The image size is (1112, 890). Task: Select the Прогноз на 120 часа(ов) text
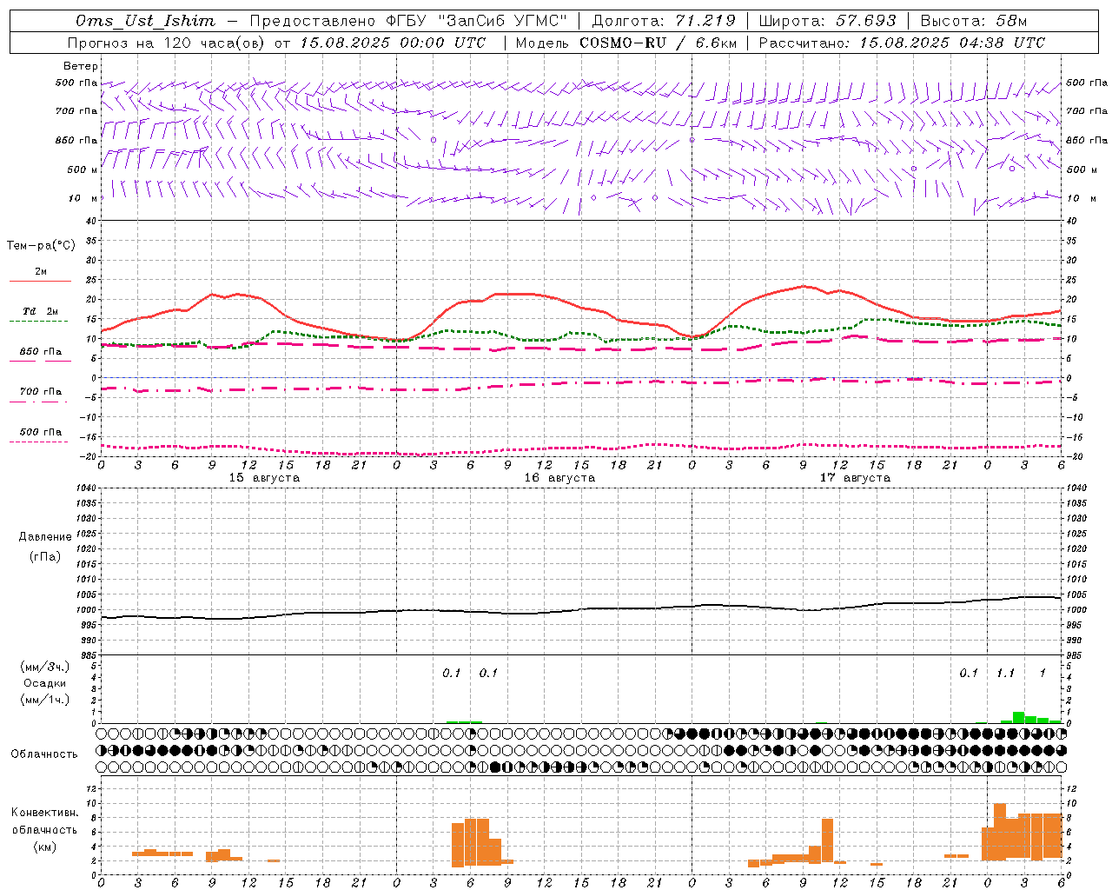tap(168, 43)
